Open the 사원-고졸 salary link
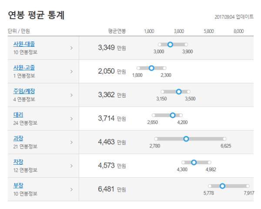 tap(24, 68)
